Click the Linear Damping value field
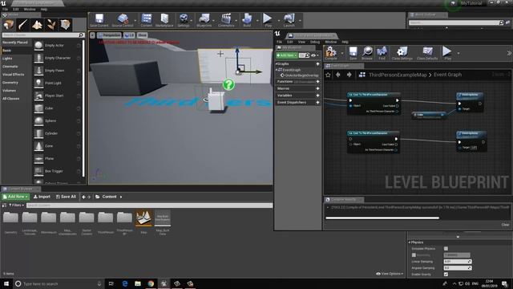This screenshot has height=289, width=513. coord(458,262)
